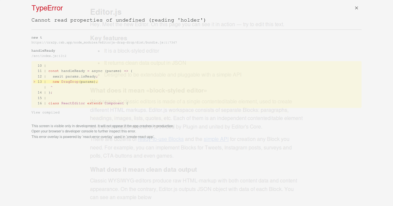This screenshot has height=206, width=393.
Task: Open the View compiled link
Action: coord(46,112)
